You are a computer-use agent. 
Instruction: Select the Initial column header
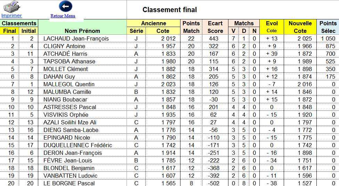point(29,31)
